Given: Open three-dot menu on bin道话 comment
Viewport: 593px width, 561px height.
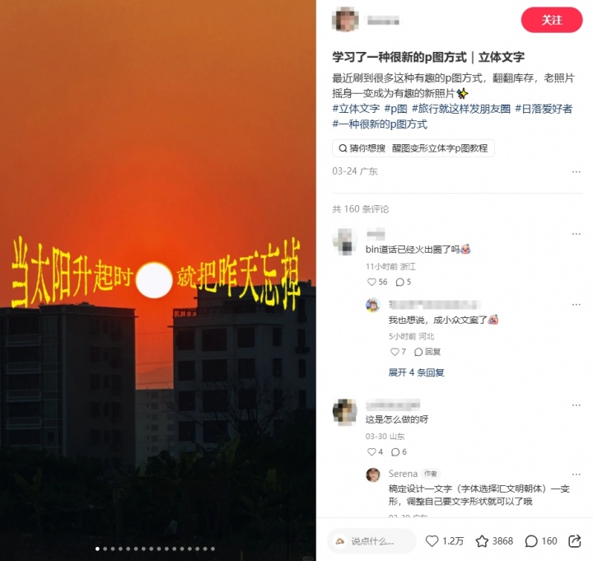Looking at the screenshot, I should [x=576, y=234].
